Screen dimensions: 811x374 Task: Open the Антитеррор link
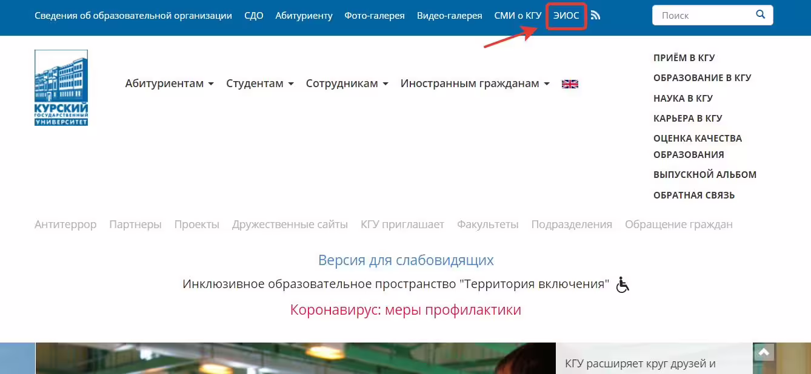click(x=65, y=225)
